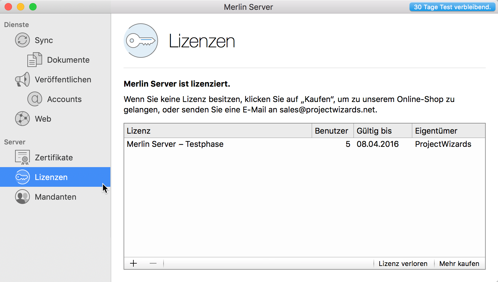Select the Merlin Server – Testphase row
Image resolution: width=498 pixels, height=282 pixels.
[305, 144]
